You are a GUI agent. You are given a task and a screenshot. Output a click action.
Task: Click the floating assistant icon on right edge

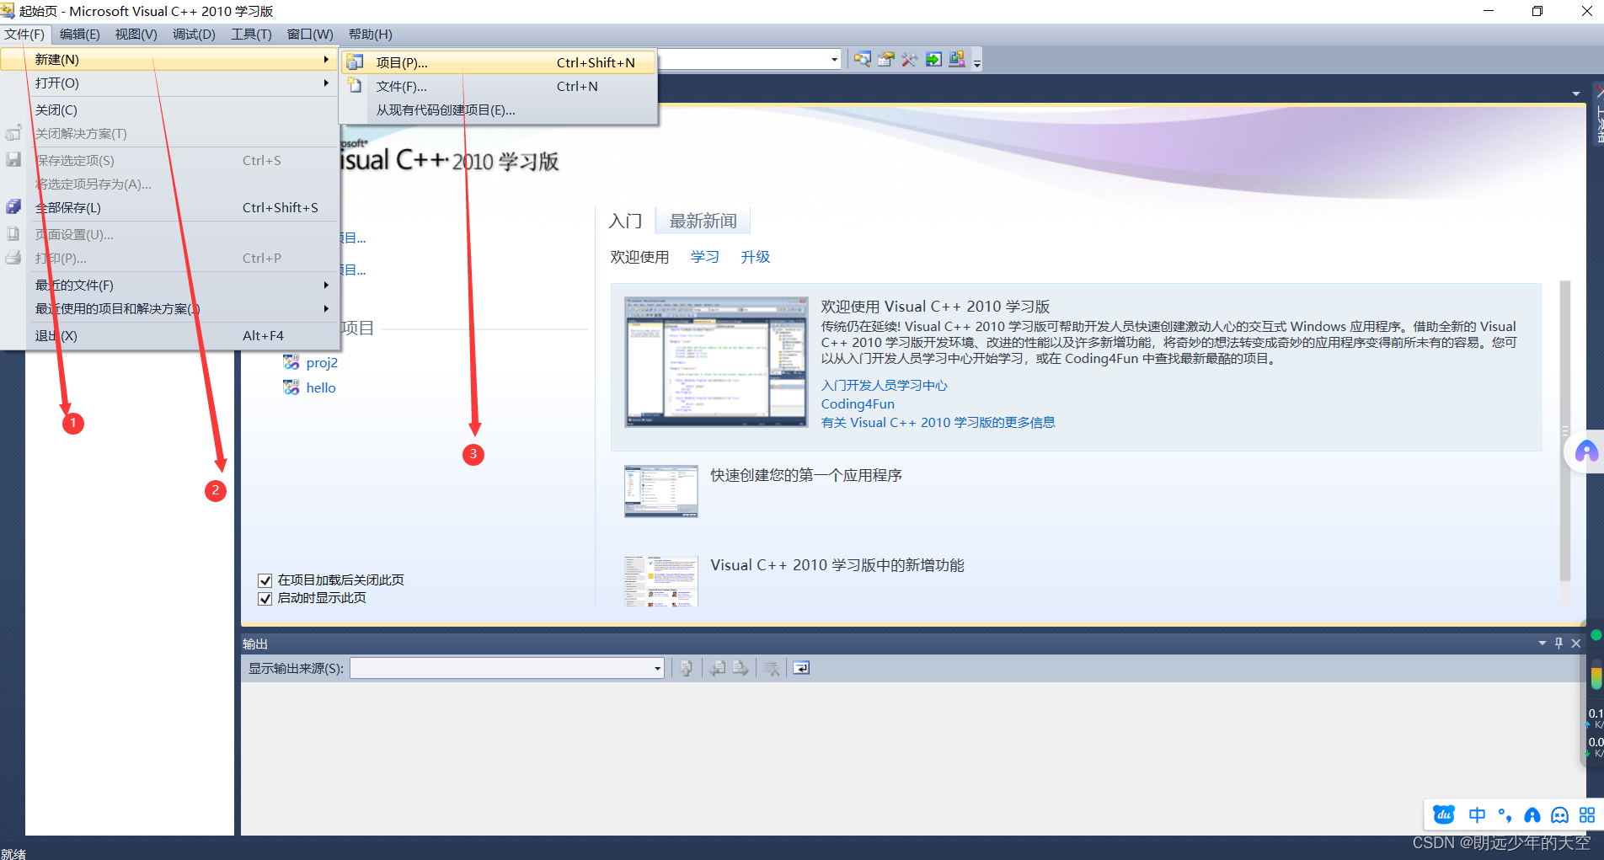point(1586,452)
